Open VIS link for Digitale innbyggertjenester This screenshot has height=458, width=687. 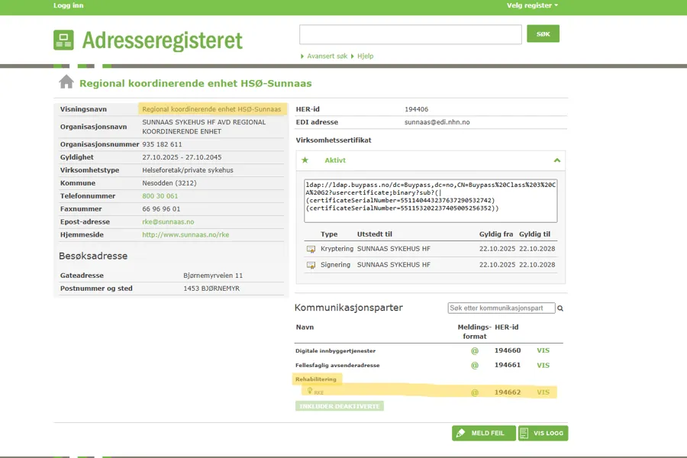543,350
